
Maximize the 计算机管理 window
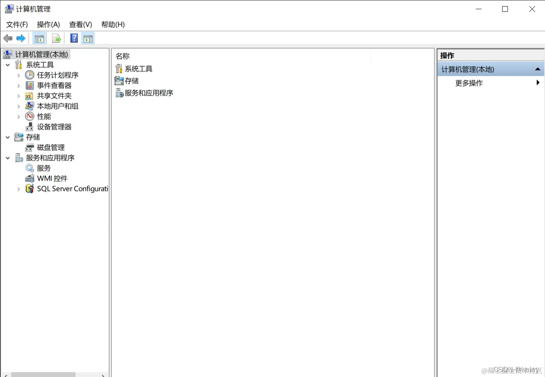(505, 9)
